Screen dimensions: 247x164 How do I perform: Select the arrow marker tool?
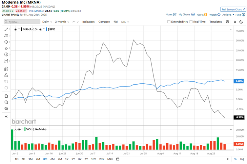[x=6, y=48]
